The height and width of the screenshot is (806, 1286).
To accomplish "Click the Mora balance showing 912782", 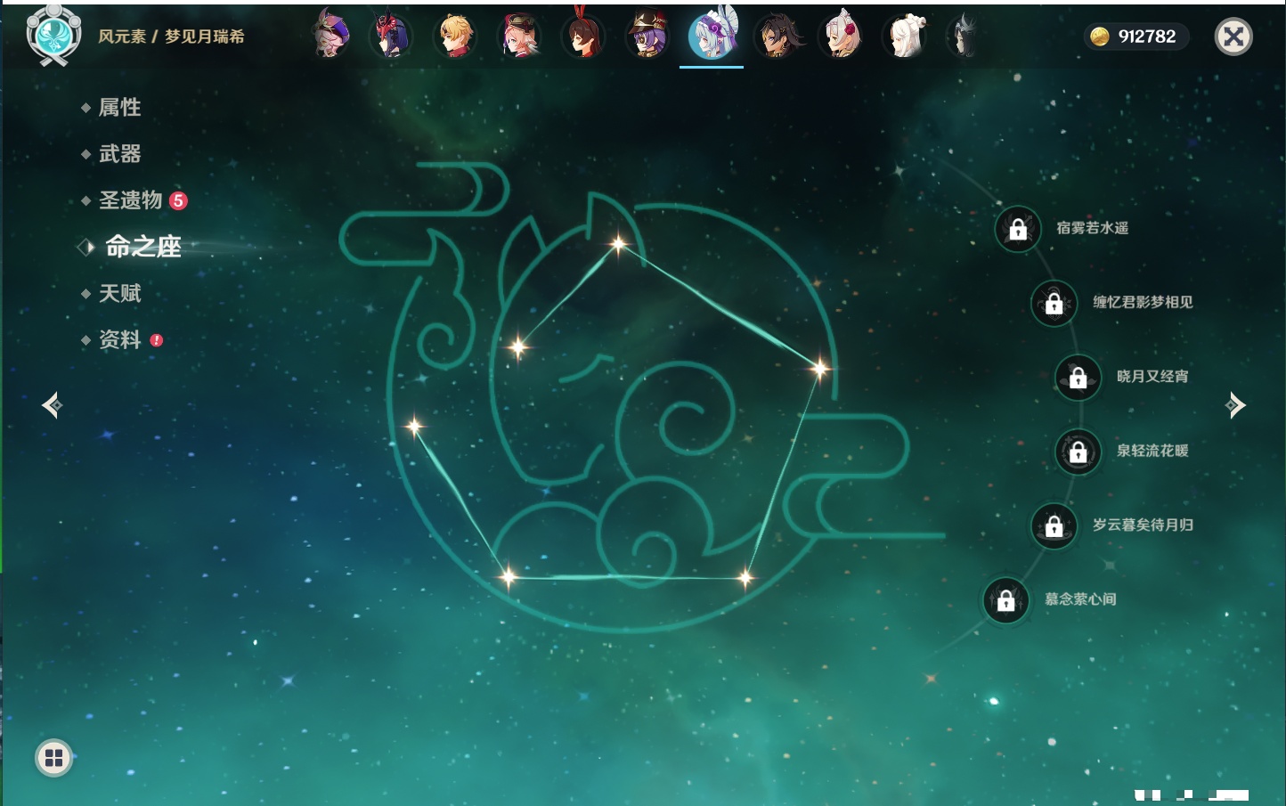I will 1135,37.
